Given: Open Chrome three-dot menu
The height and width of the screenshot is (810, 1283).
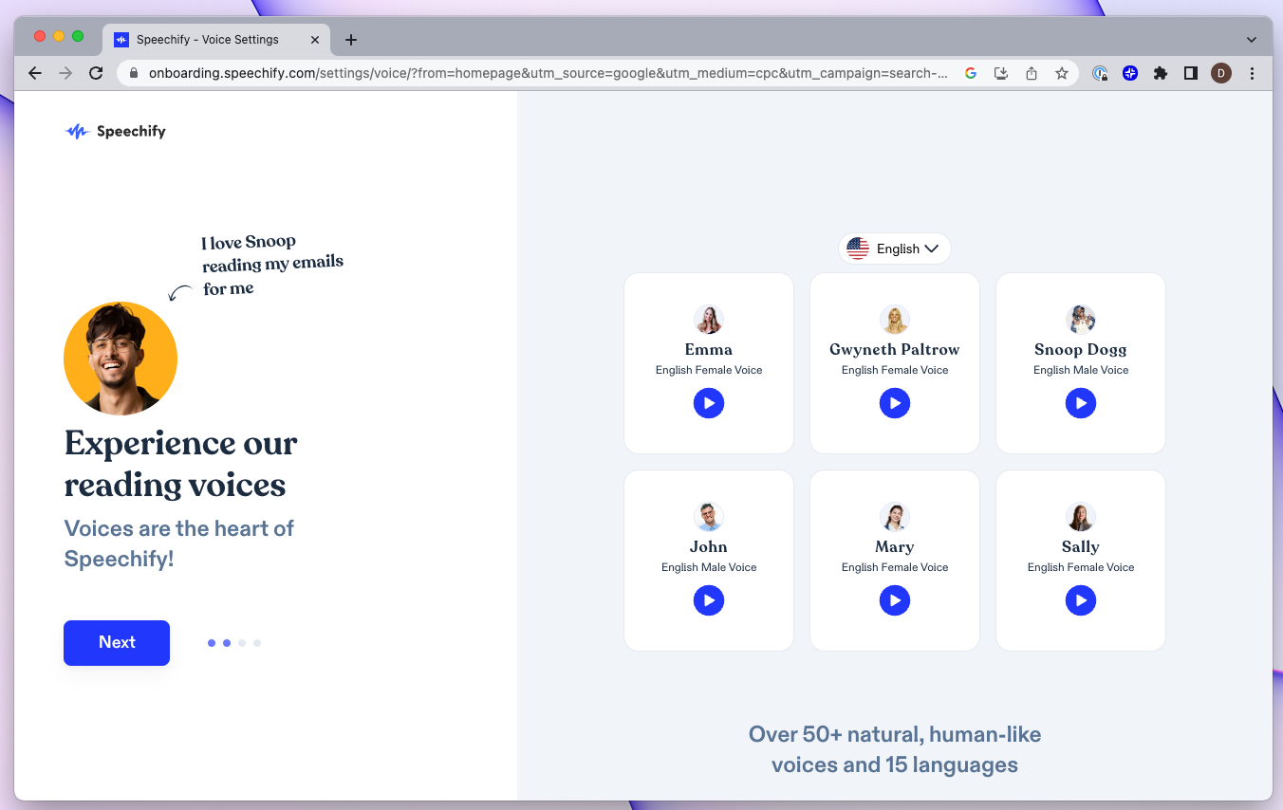Looking at the screenshot, I should tap(1252, 73).
